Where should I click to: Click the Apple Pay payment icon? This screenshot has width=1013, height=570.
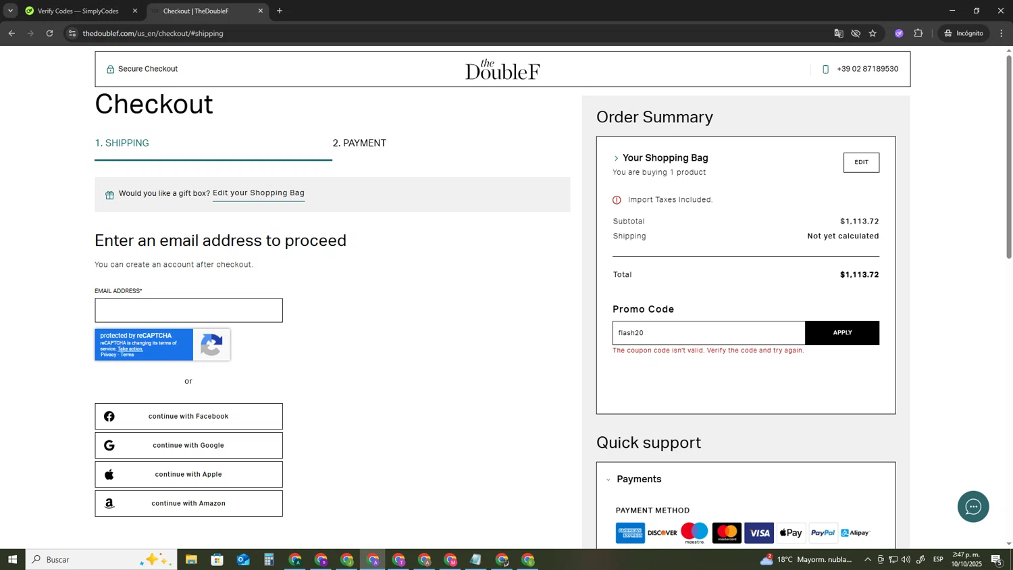click(791, 533)
